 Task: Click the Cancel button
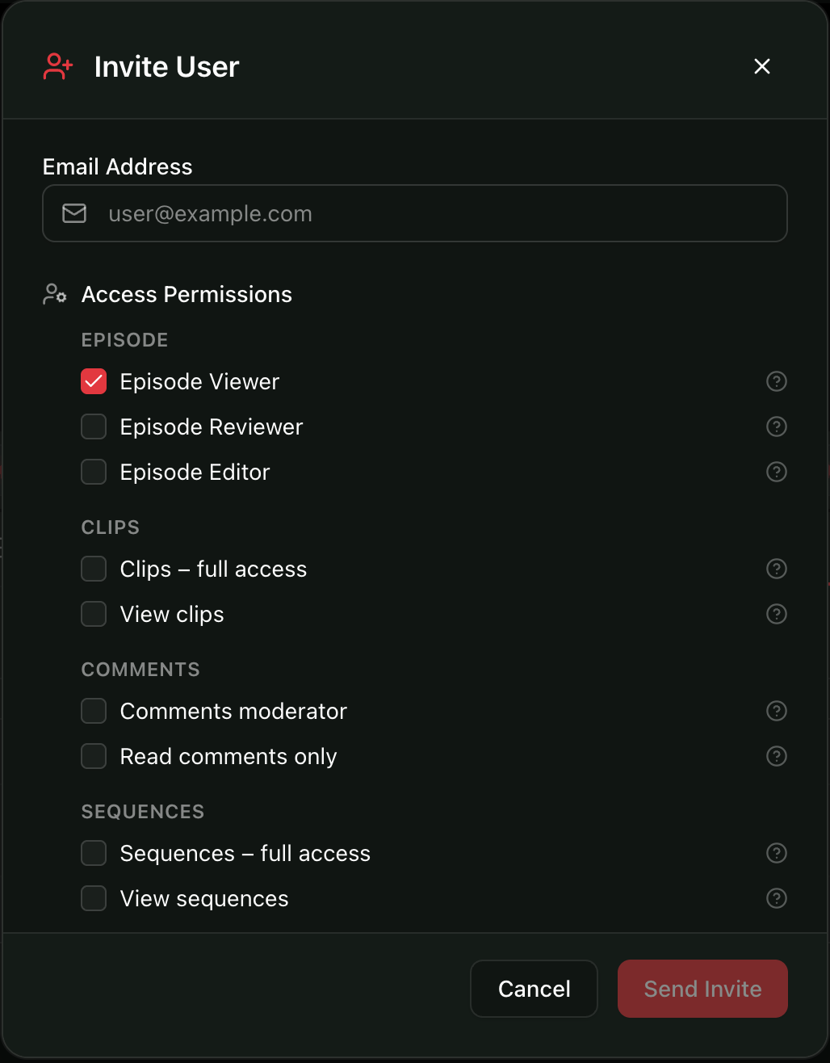pyautogui.click(x=534, y=989)
